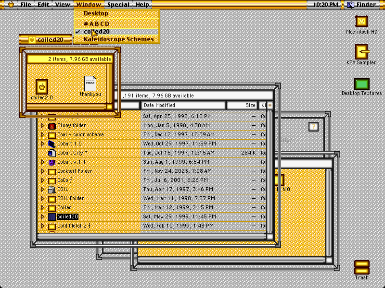
Task: Select the thankyou document icon
Action: pos(90,84)
